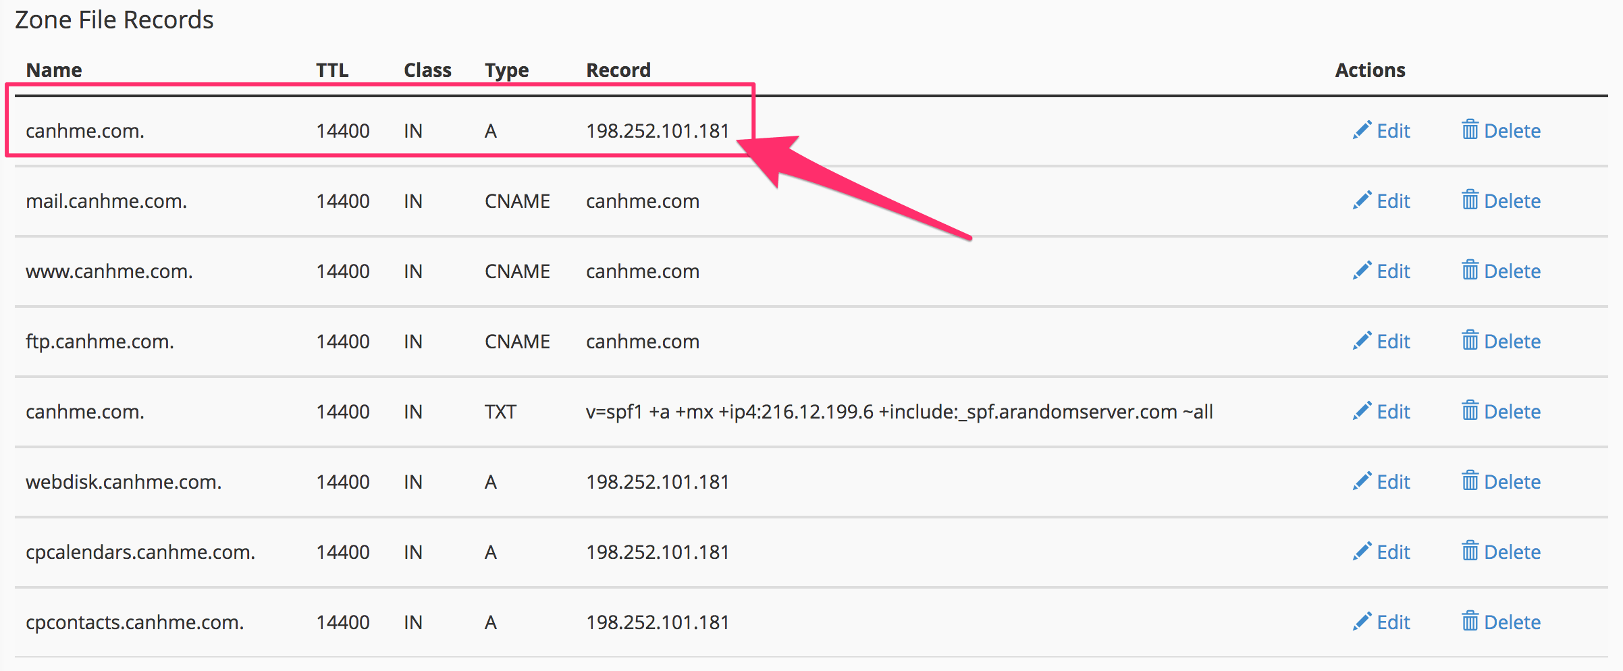This screenshot has height=671, width=1623.
Task: Click the Type column header
Action: 506,70
